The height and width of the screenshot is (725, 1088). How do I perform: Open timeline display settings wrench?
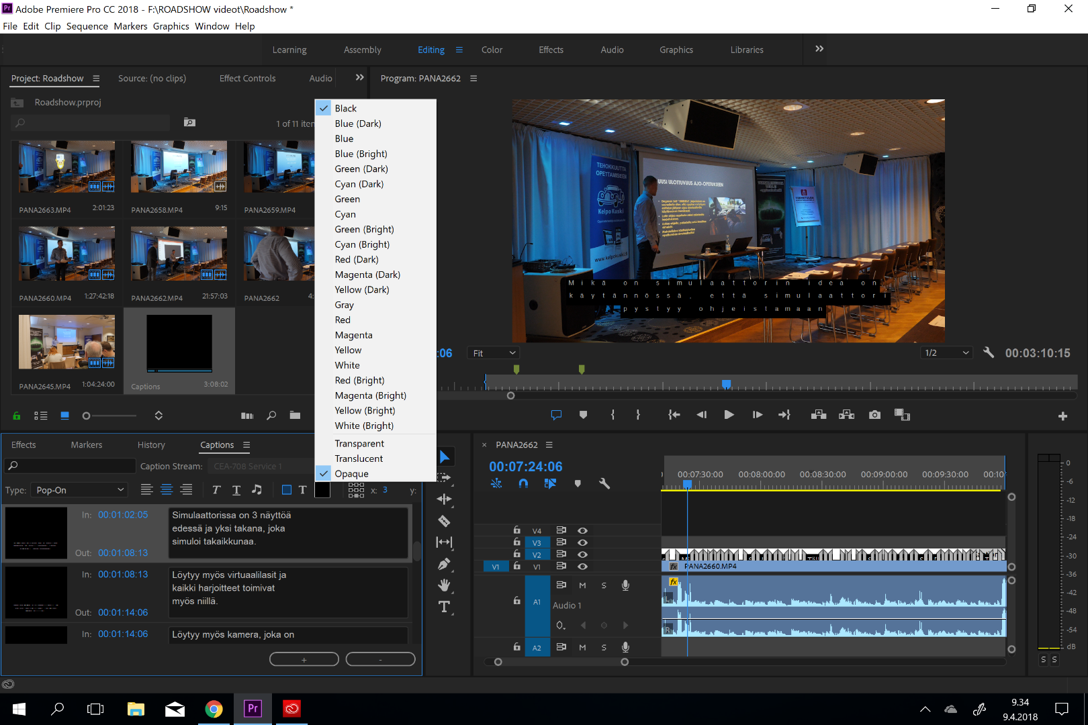pos(604,483)
